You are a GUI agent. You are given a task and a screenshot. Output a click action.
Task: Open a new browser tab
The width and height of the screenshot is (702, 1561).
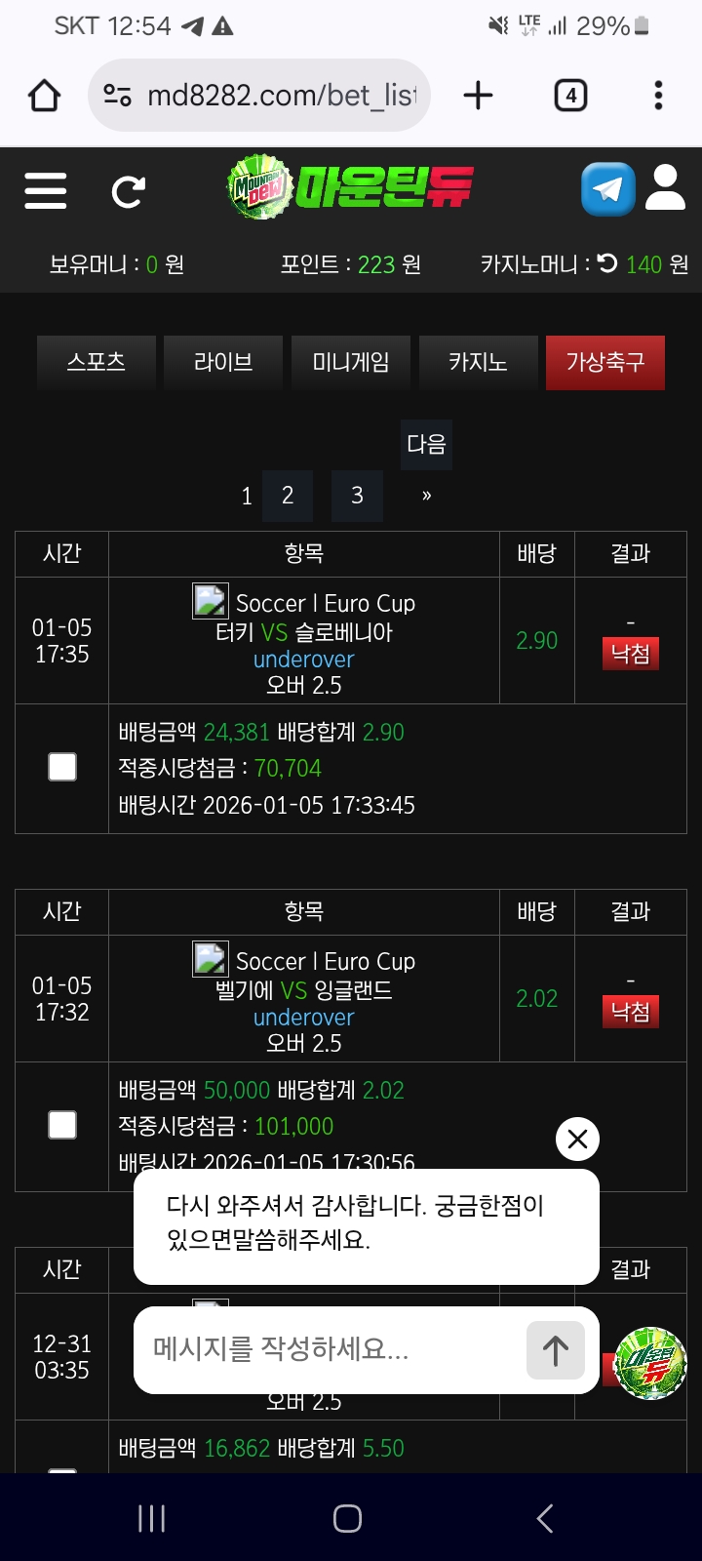coord(478,96)
